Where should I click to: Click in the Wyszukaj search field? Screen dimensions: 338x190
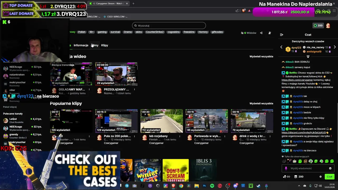169,26
